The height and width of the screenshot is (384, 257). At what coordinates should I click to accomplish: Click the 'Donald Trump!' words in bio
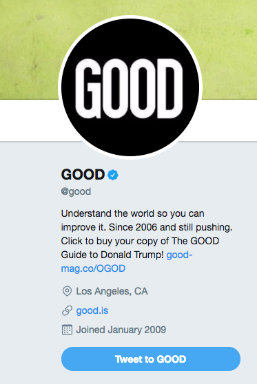click(132, 255)
